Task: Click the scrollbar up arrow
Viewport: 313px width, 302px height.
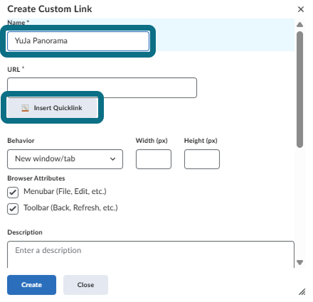Action: [299, 24]
